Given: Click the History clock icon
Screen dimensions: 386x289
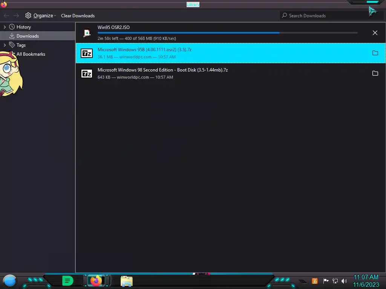Looking at the screenshot, I should (12, 27).
